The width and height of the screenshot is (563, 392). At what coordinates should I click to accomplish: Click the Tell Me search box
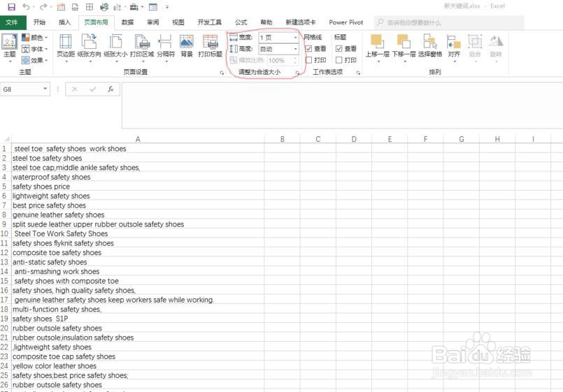click(x=449, y=22)
